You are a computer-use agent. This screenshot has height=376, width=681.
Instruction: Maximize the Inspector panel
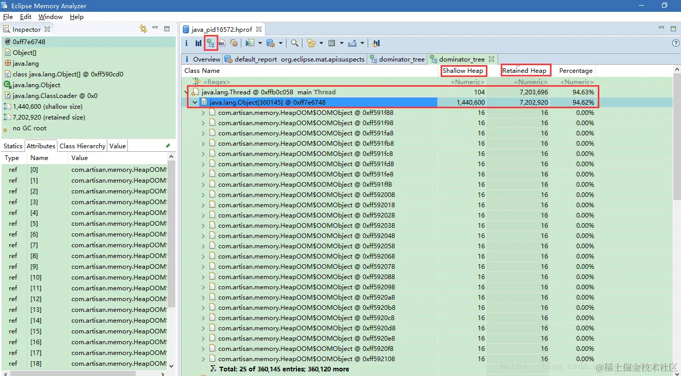(x=167, y=29)
